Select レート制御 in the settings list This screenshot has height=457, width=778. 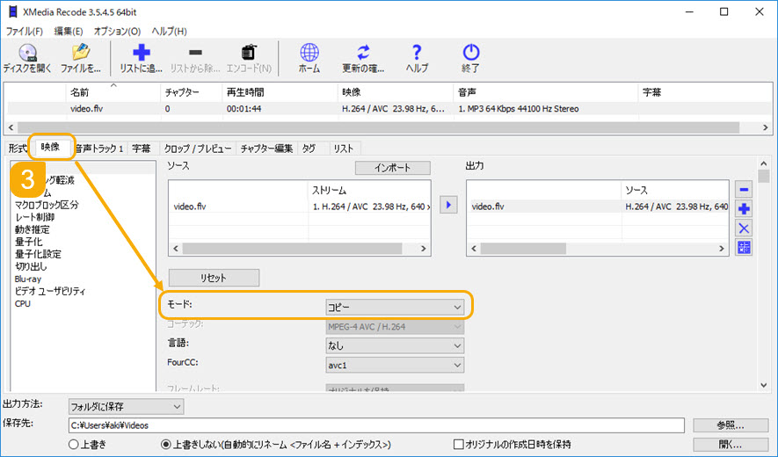pyautogui.click(x=34, y=217)
